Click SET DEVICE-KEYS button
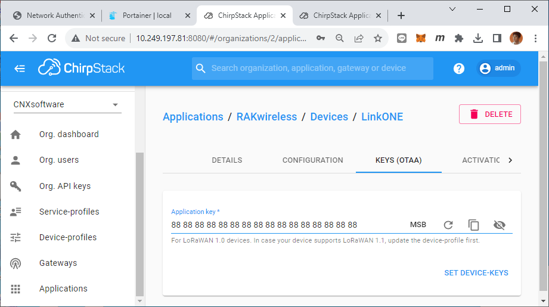Screen dimensions: 549x307 tap(476, 273)
